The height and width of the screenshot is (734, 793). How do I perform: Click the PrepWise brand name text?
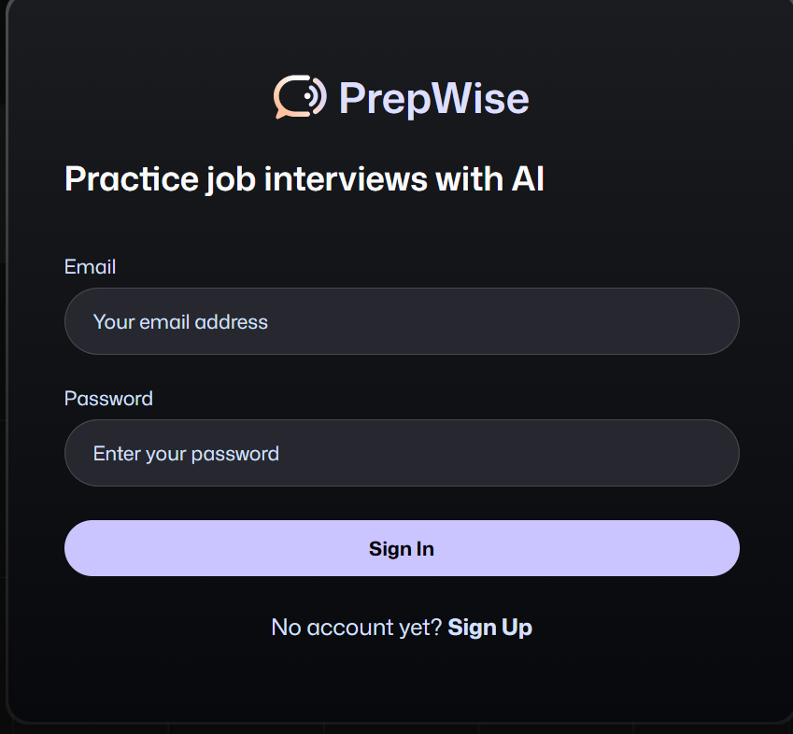[433, 98]
